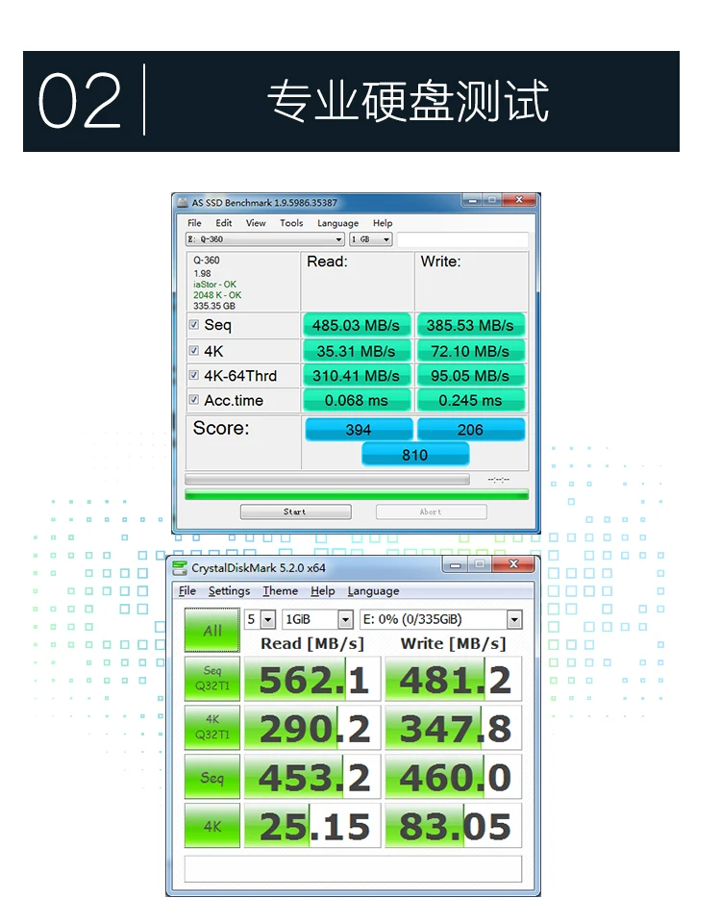
Task: Open the E: 0% (0/335GiB) drive dropdown
Action: tap(441, 619)
